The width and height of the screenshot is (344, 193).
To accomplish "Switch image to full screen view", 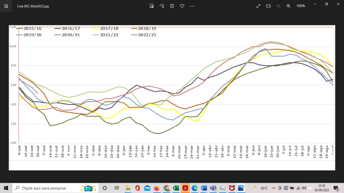I will click(x=258, y=6).
